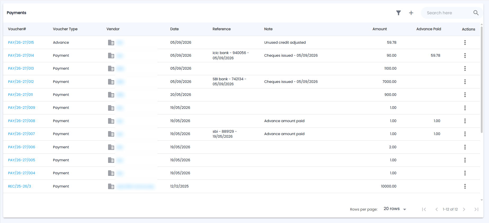Select reference 'SBI bank - 742134'
The height and width of the screenshot is (223, 489).
tap(229, 82)
